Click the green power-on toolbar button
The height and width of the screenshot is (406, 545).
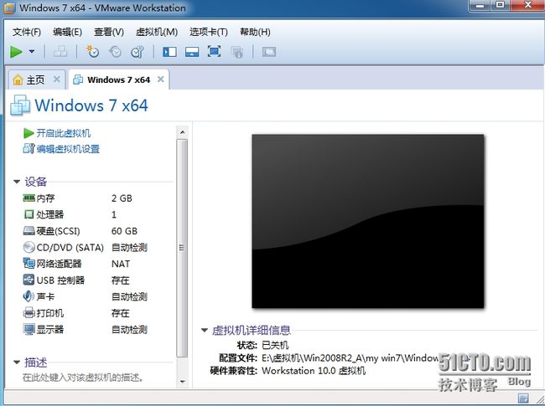click(x=16, y=52)
